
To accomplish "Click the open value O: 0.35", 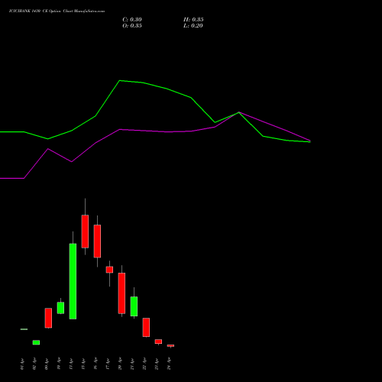I will [132, 26].
